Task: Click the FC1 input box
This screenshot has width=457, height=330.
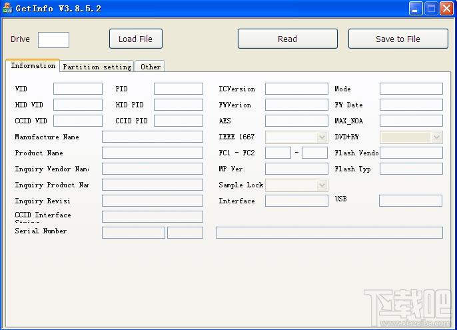Action: click(x=278, y=153)
